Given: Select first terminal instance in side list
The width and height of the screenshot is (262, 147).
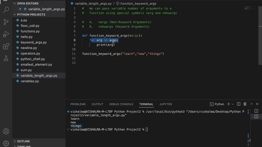Looking at the screenshot, I should pos(256,111).
